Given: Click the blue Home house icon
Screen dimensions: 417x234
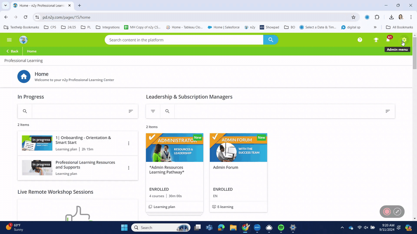Looking at the screenshot, I should (x=24, y=77).
